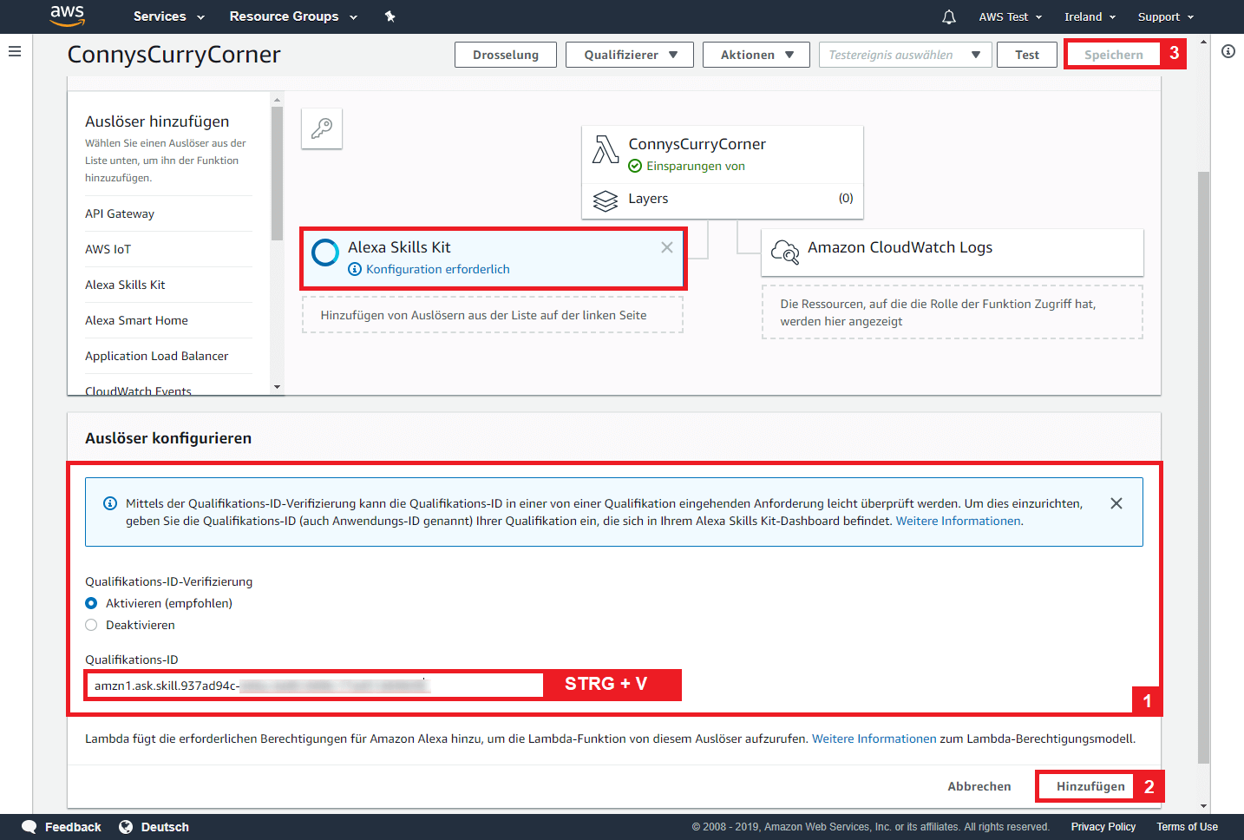Open the Terms of Use link
This screenshot has height=840, width=1244.
[1187, 827]
